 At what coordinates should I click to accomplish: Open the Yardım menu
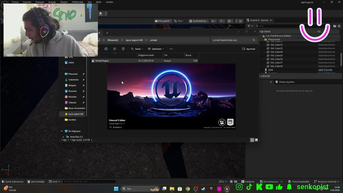coord(109,2)
